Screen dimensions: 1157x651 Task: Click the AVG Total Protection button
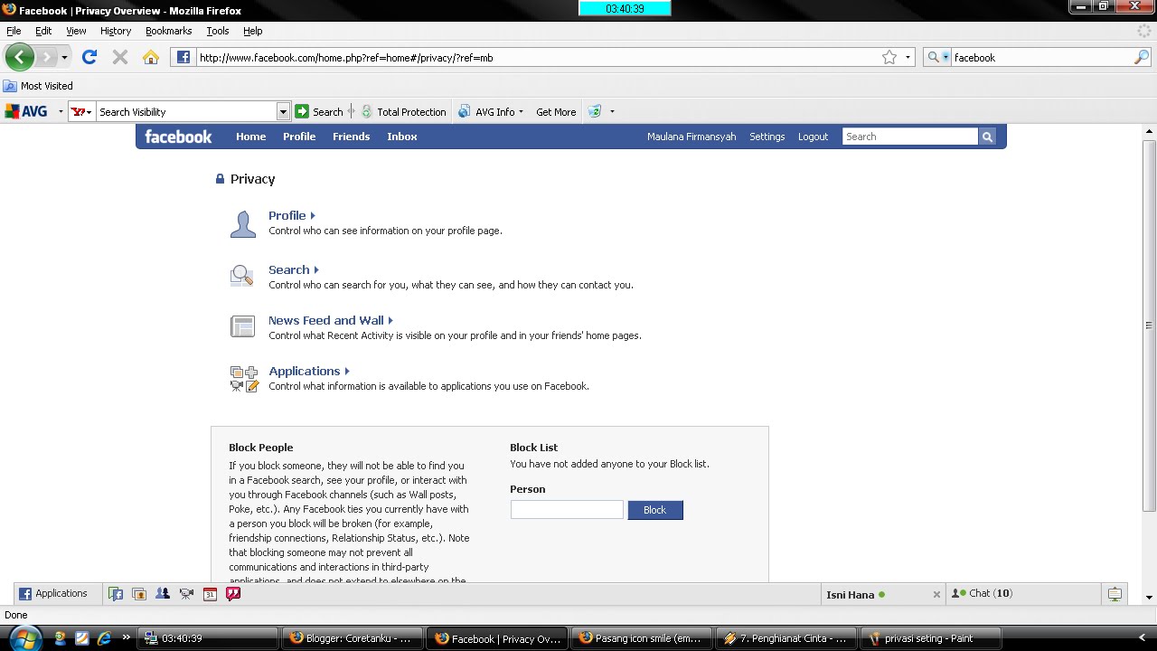(x=403, y=111)
